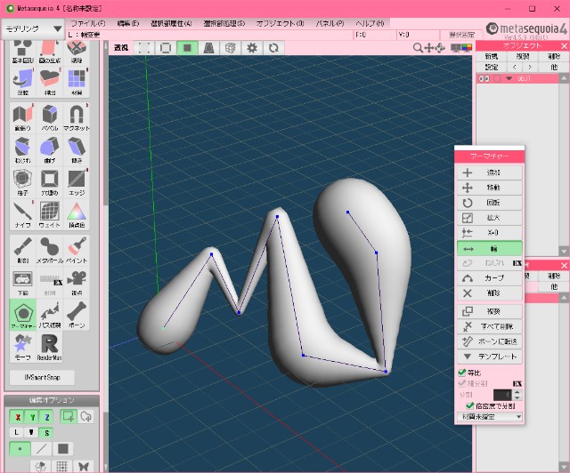The image size is (570, 473).
Task: Select the Knife (ナイフ) tool
Action: pyautogui.click(x=22, y=214)
